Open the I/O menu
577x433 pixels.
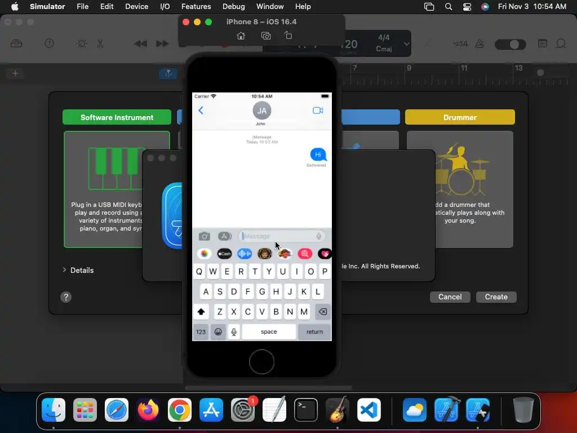165,6
